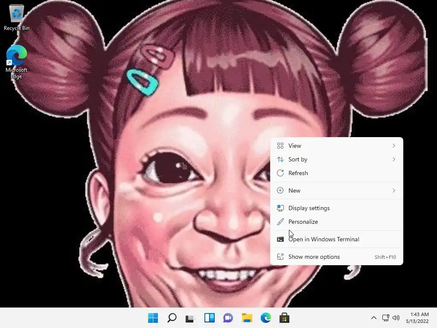
Task: Launch Microsoft Edge from the taskbar
Action: [265, 318]
